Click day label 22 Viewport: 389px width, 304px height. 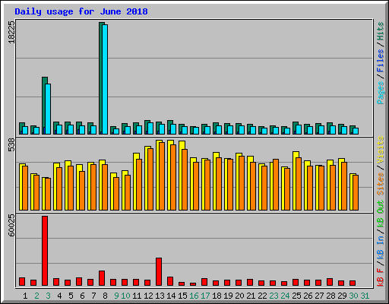coord(262,296)
